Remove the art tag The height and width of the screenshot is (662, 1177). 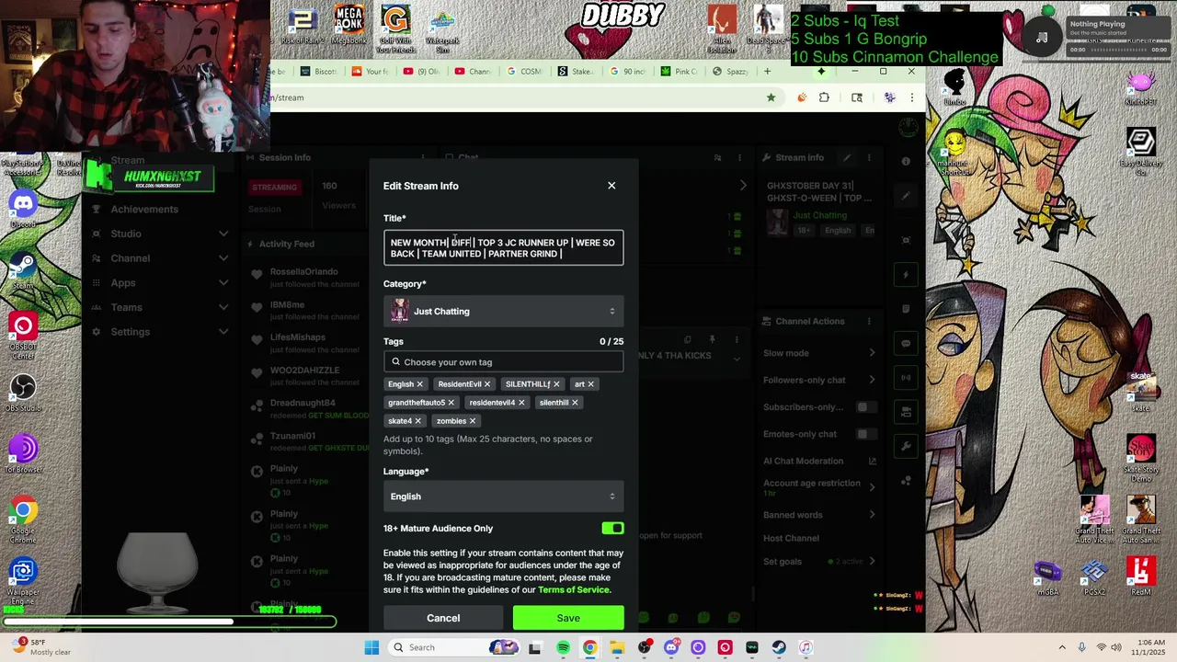click(590, 384)
